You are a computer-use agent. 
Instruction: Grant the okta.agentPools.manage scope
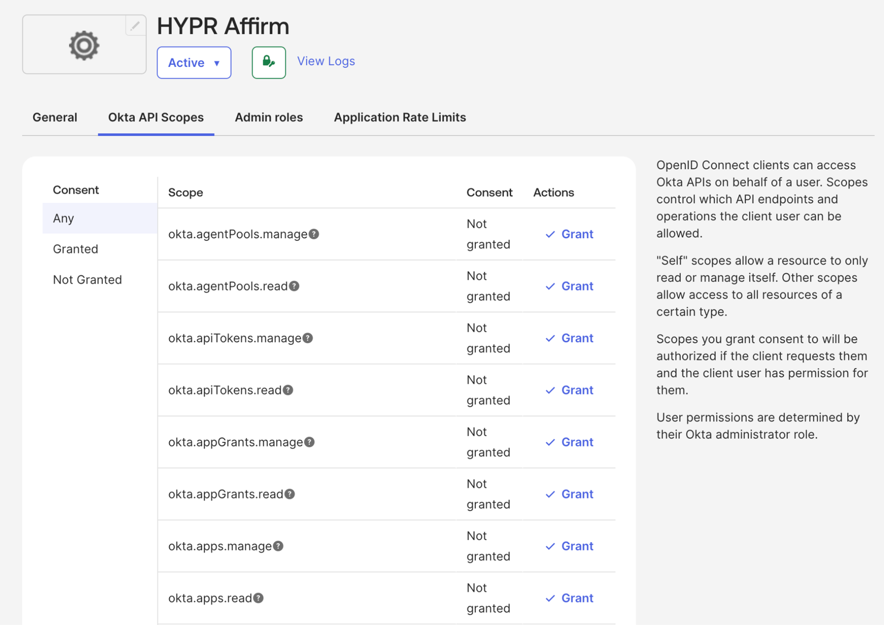(x=569, y=234)
